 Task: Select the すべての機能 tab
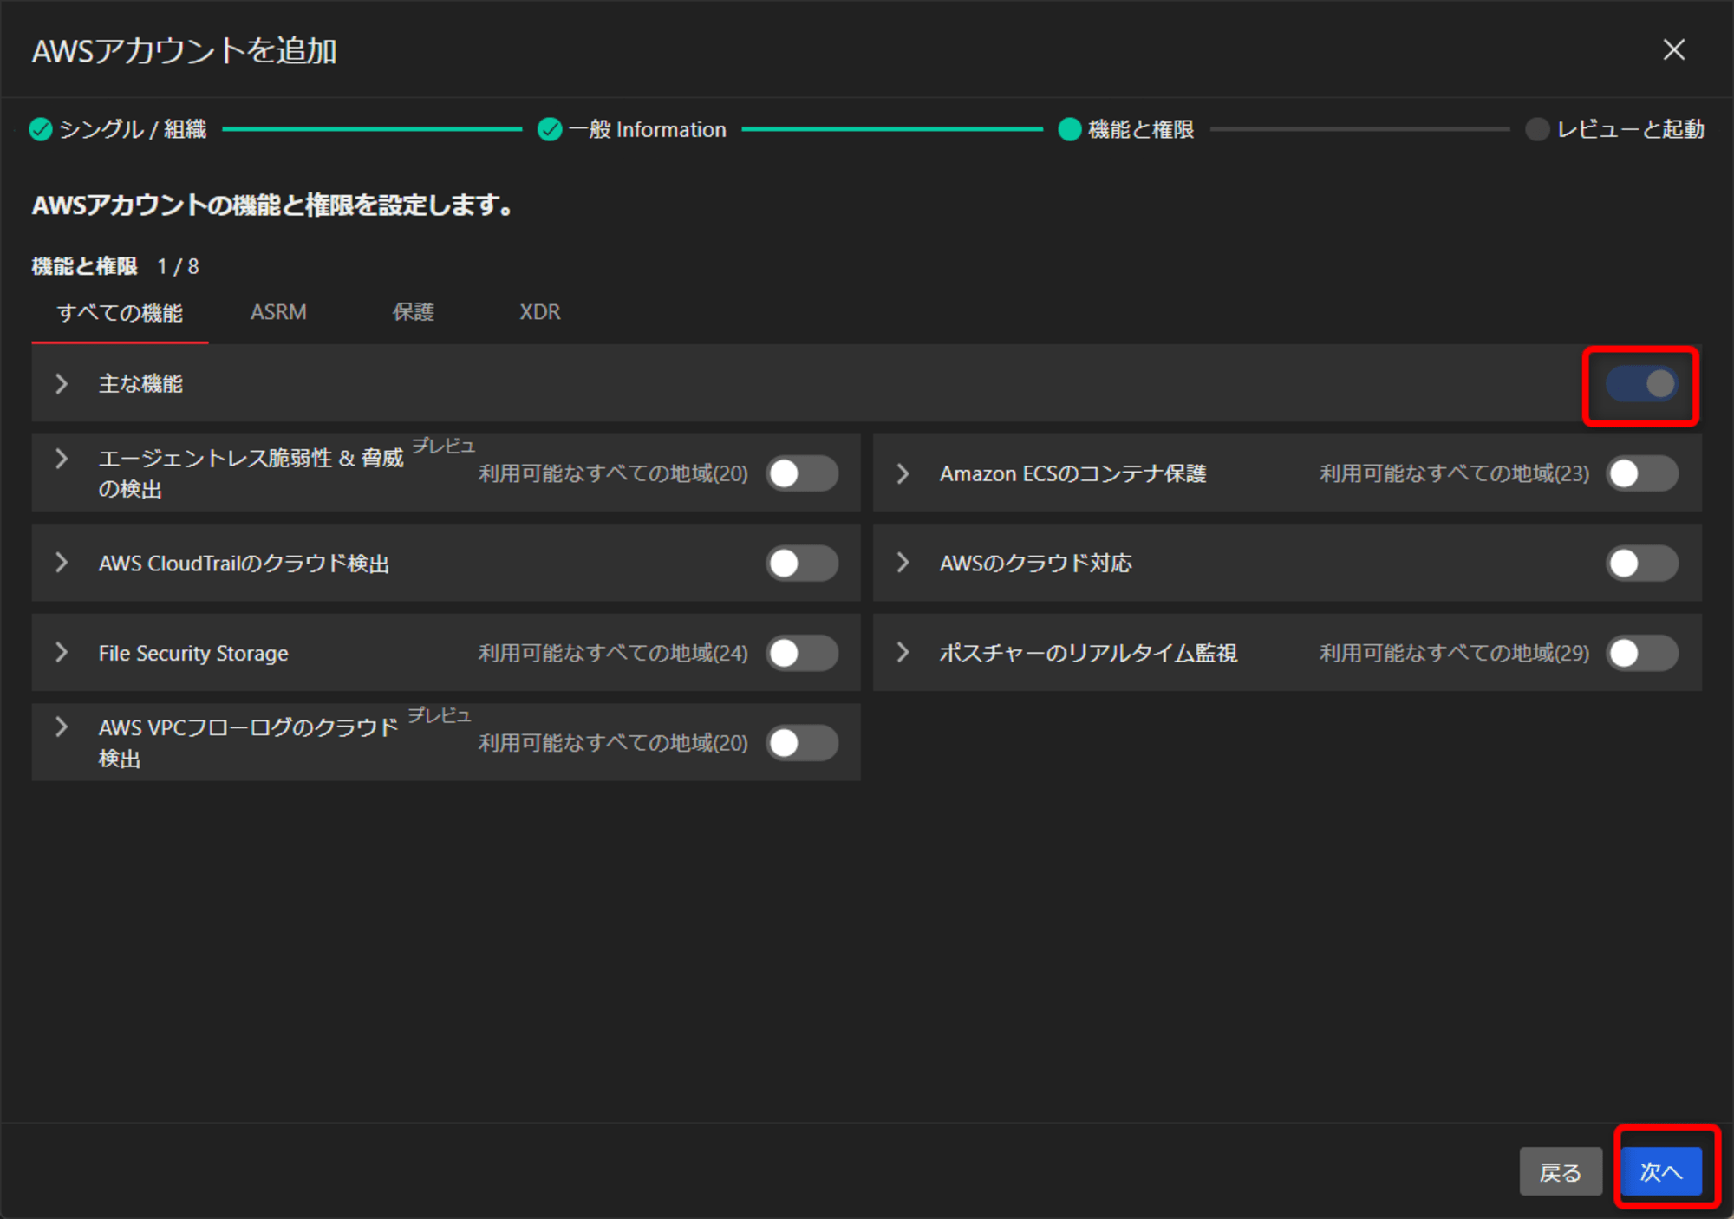coord(120,313)
